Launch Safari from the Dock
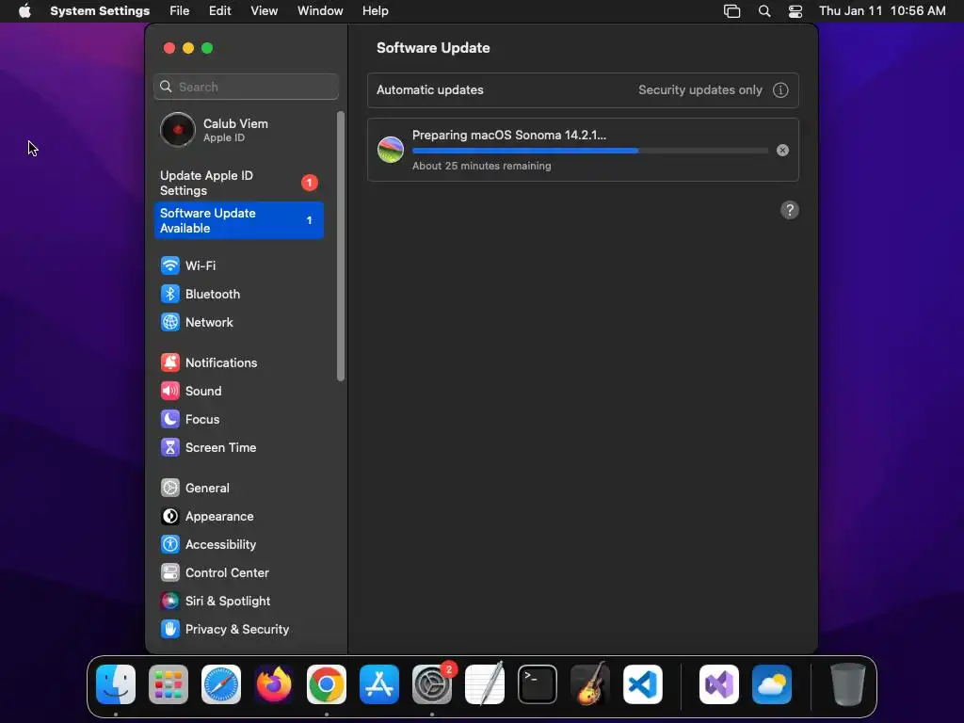This screenshot has height=723, width=964. coord(221,684)
